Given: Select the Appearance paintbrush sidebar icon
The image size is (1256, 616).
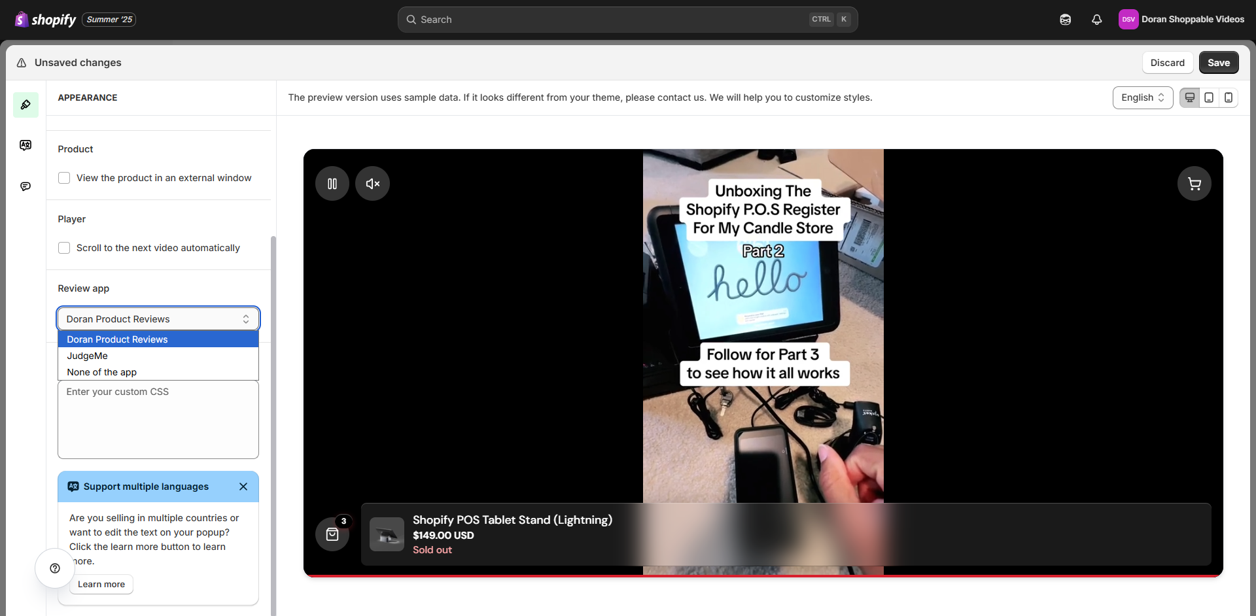Looking at the screenshot, I should [26, 105].
